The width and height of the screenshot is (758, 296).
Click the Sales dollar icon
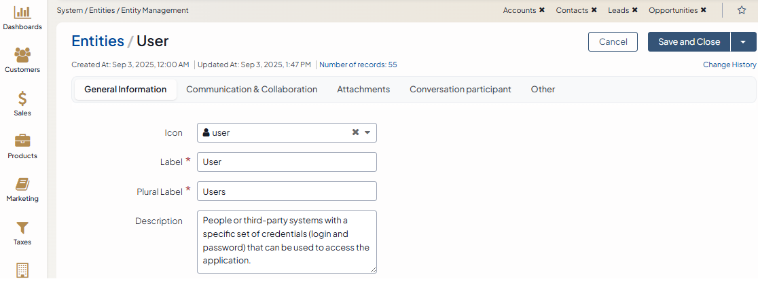coord(22,98)
